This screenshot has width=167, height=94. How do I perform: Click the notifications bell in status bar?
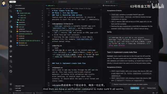(157, 93)
